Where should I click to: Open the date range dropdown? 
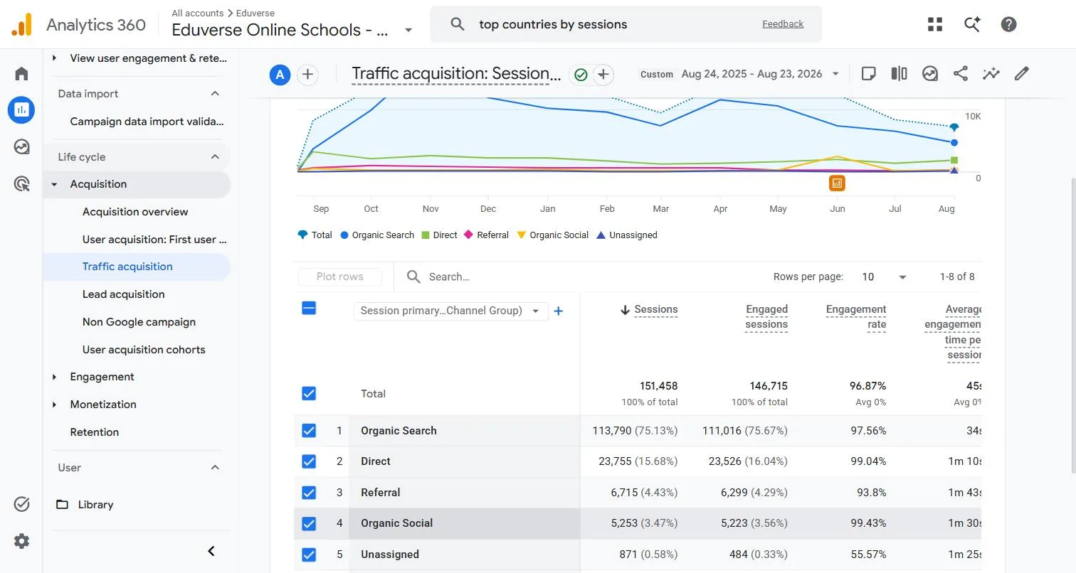pyautogui.click(x=739, y=74)
